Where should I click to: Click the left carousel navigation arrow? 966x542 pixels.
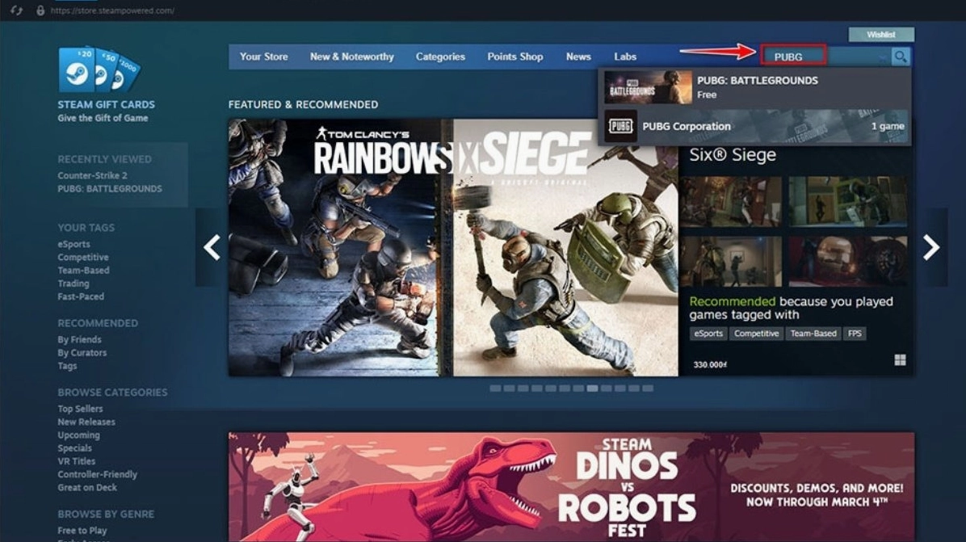[x=212, y=247]
